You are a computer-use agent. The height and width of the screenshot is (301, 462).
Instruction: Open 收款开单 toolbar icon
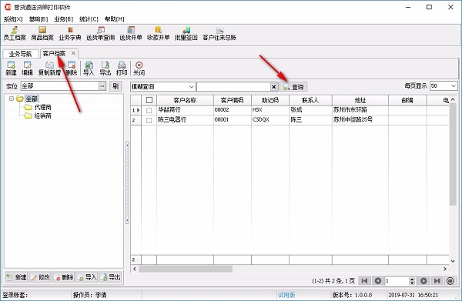tap(158, 33)
